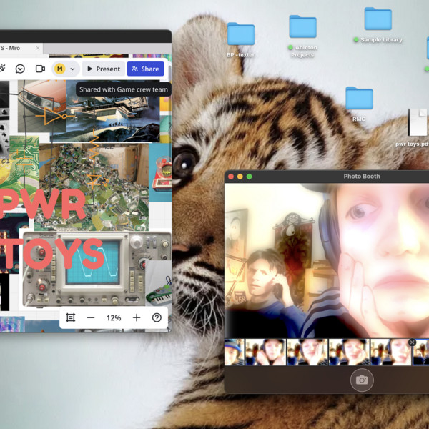Close the Photo Booth window red button
The height and width of the screenshot is (429, 429).
[231, 177]
